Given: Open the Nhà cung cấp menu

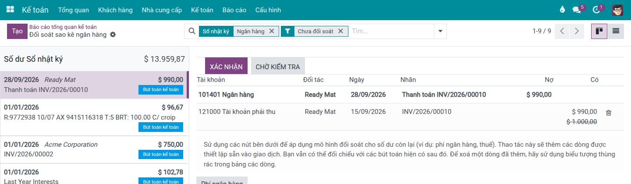Looking at the screenshot, I should click(x=162, y=10).
